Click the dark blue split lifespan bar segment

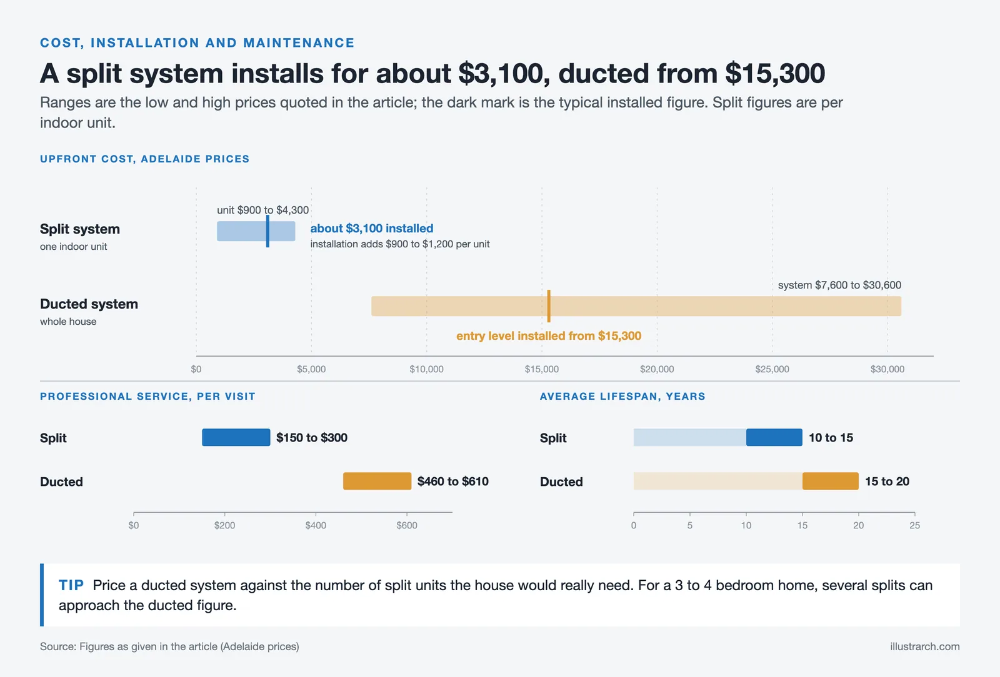(x=774, y=437)
